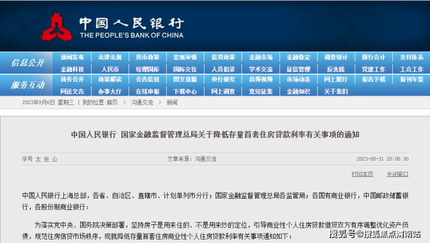This screenshot has width=430, height=243.
Task: Click 打印本页 to print the page
Action: coord(362,174)
